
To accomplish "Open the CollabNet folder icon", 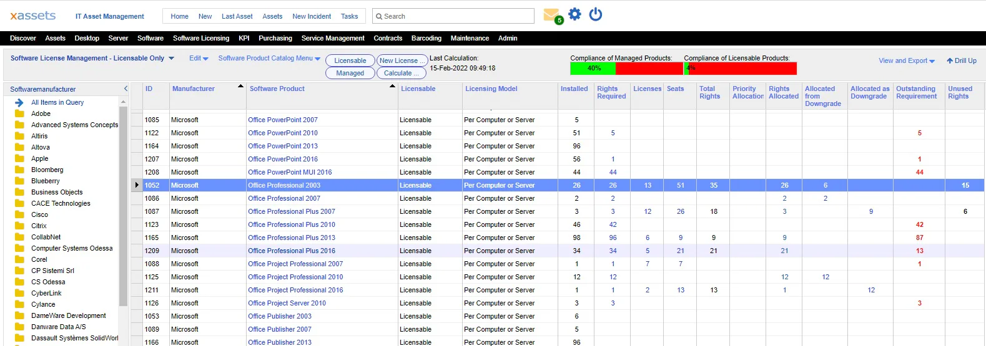I will pos(19,237).
